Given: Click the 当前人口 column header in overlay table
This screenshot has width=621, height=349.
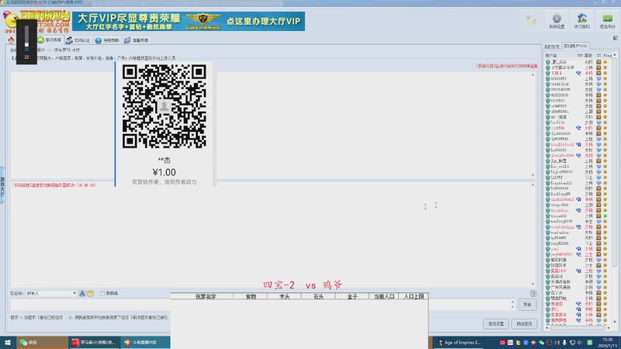Looking at the screenshot, I should pos(383,296).
